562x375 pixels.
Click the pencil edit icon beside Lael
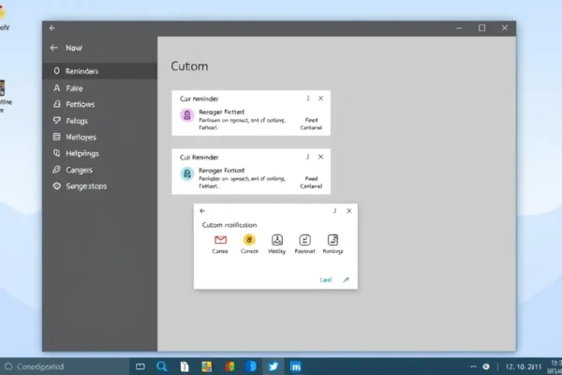point(346,279)
